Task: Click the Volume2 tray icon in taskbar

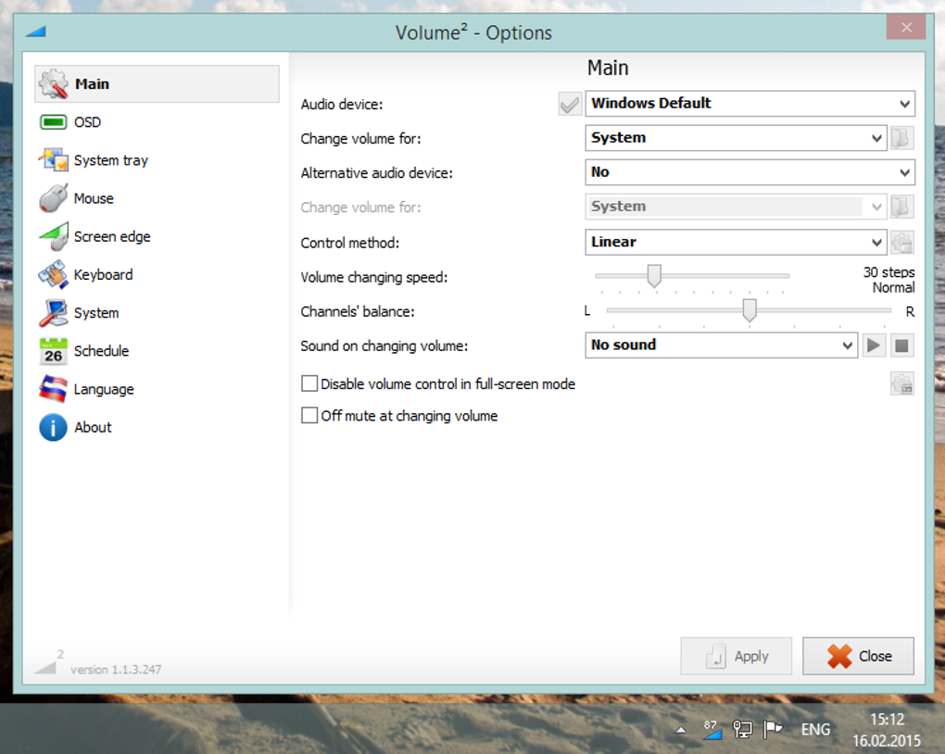Action: (x=712, y=730)
